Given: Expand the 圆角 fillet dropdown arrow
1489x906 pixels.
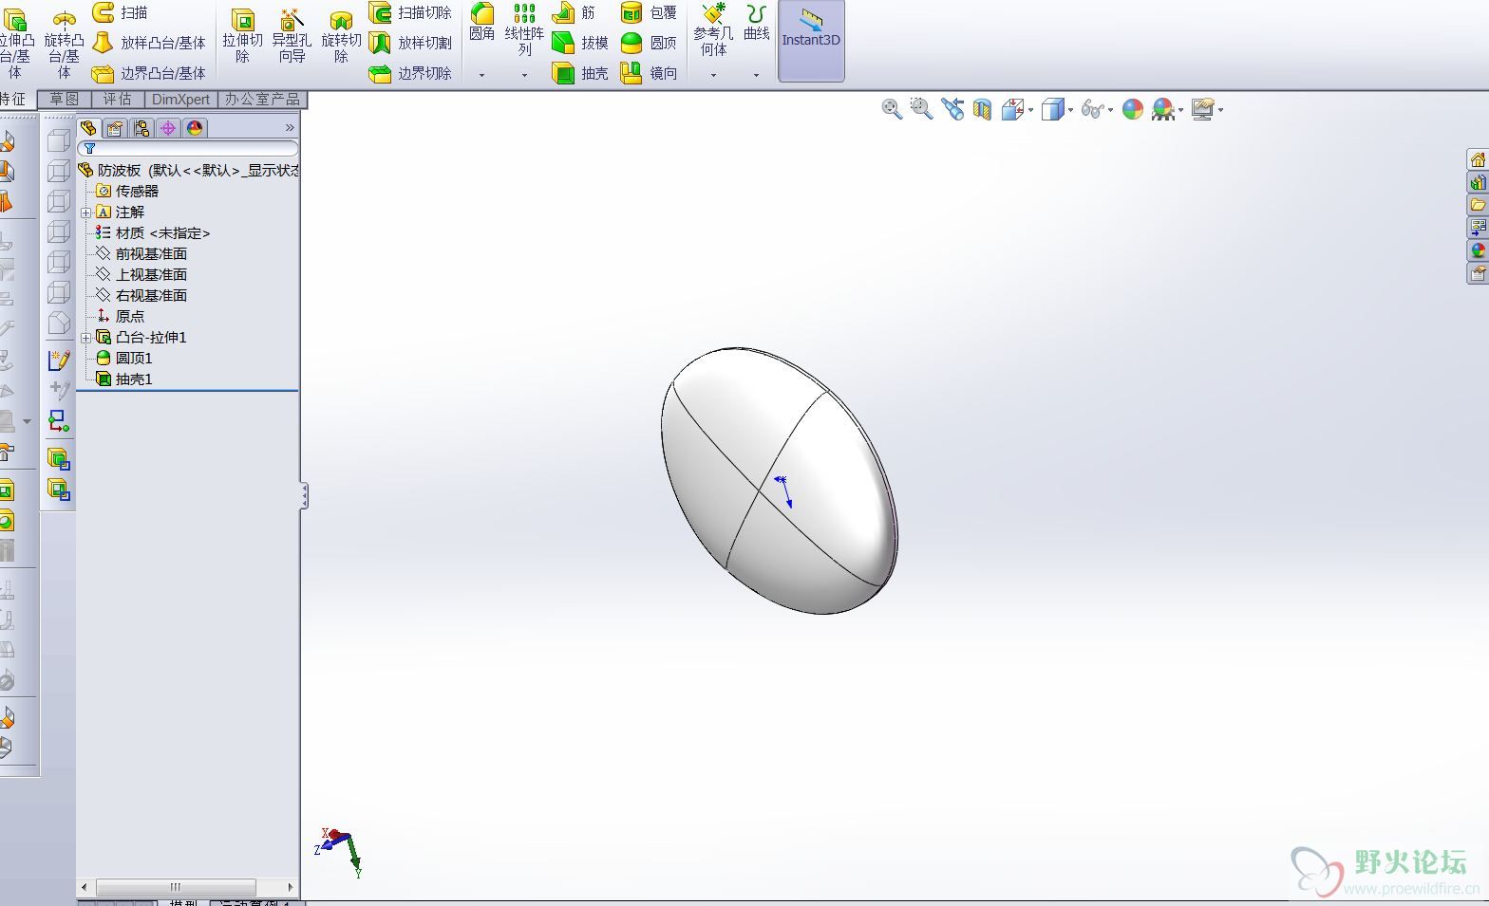Looking at the screenshot, I should click(481, 75).
